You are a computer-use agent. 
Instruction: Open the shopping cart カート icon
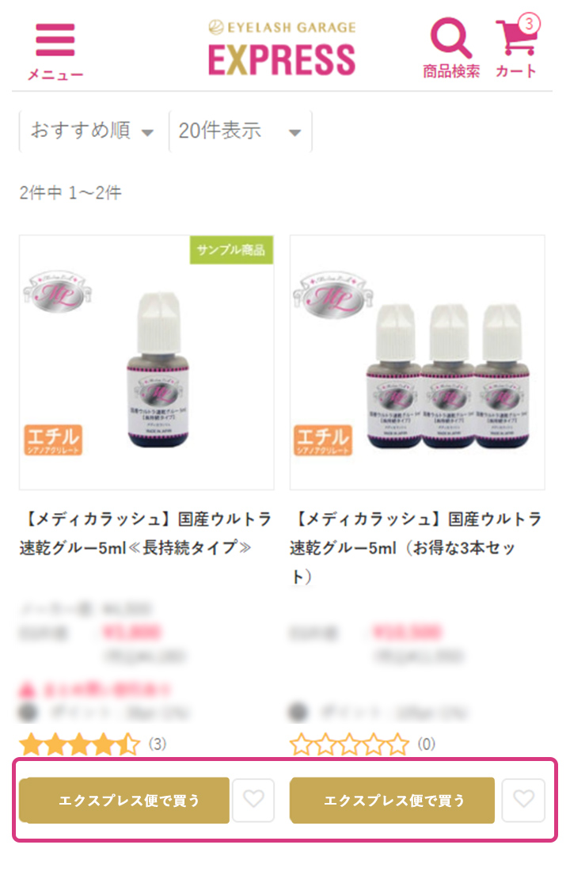pos(516,48)
